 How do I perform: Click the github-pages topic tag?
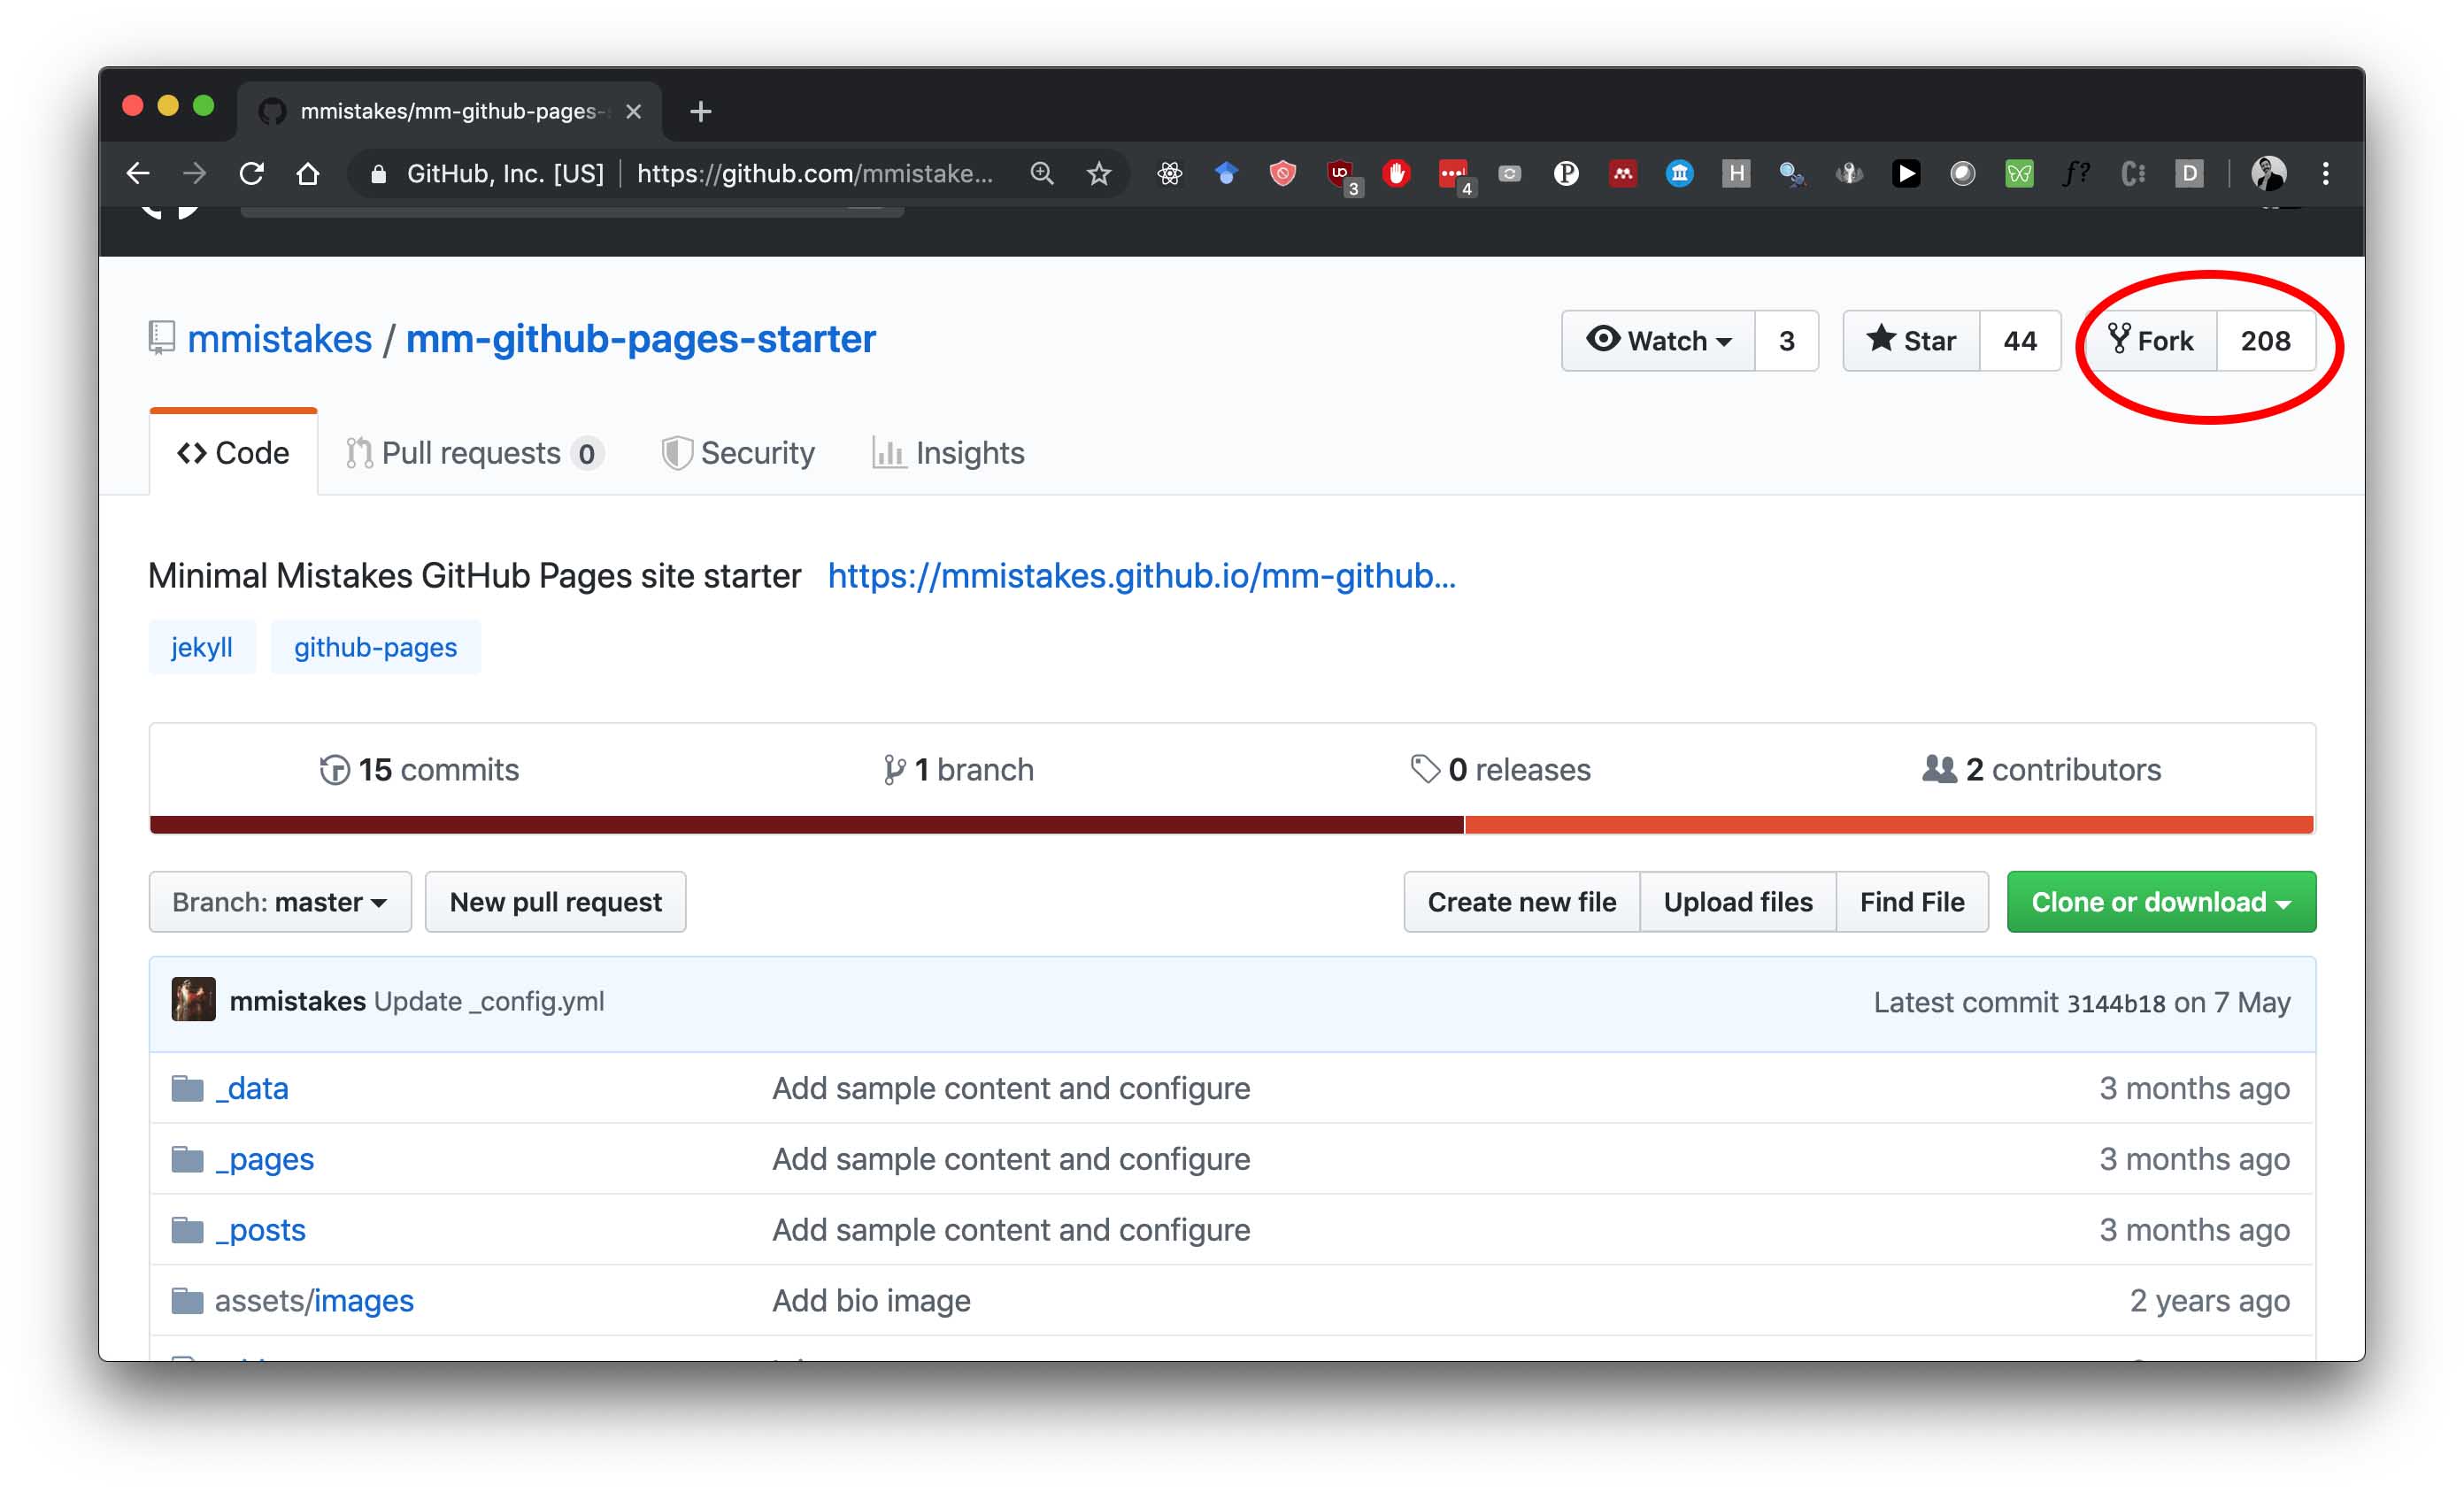[375, 647]
